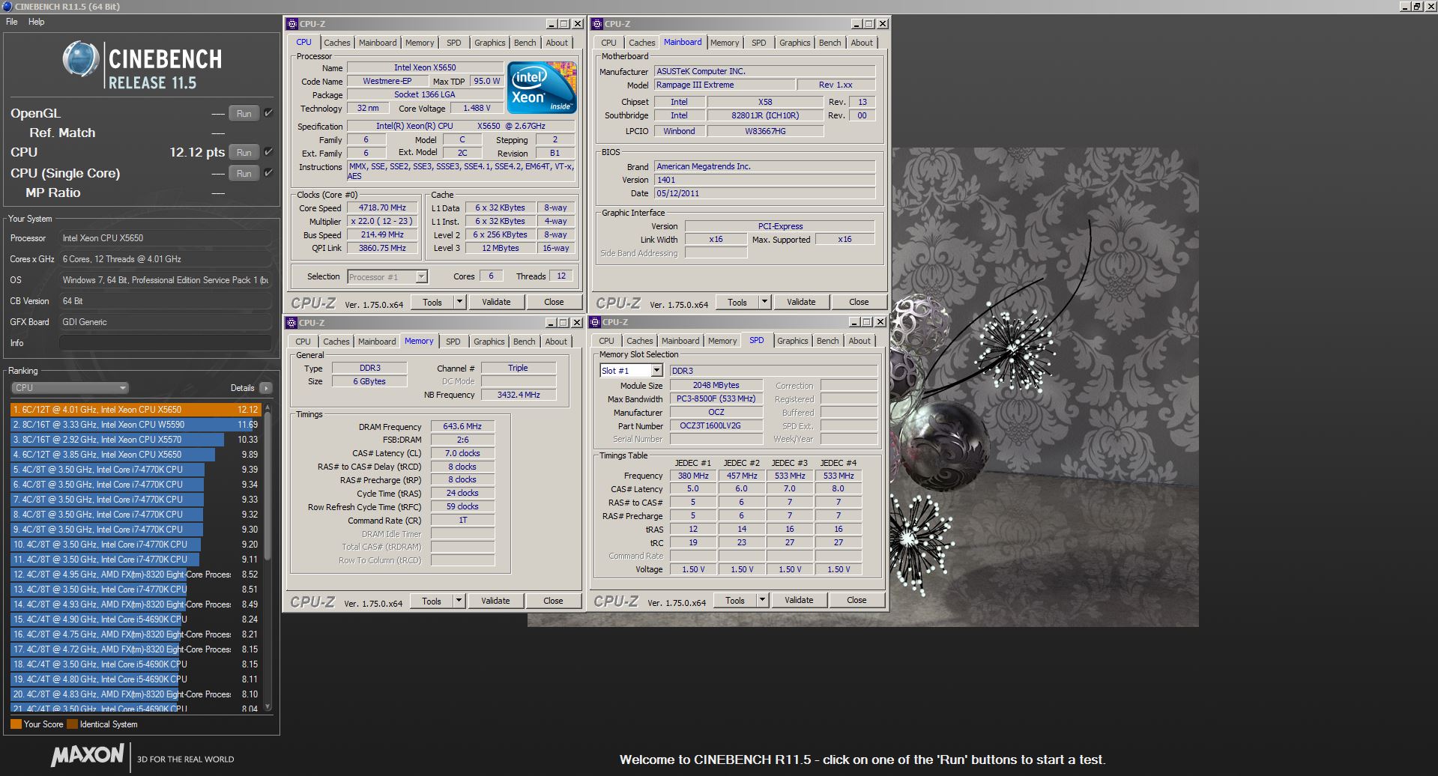
Task: Open the Cinebench File menu
Action: [x=12, y=22]
